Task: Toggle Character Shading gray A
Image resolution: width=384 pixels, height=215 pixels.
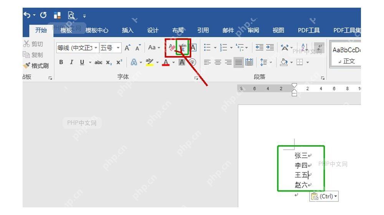Action: (182, 62)
